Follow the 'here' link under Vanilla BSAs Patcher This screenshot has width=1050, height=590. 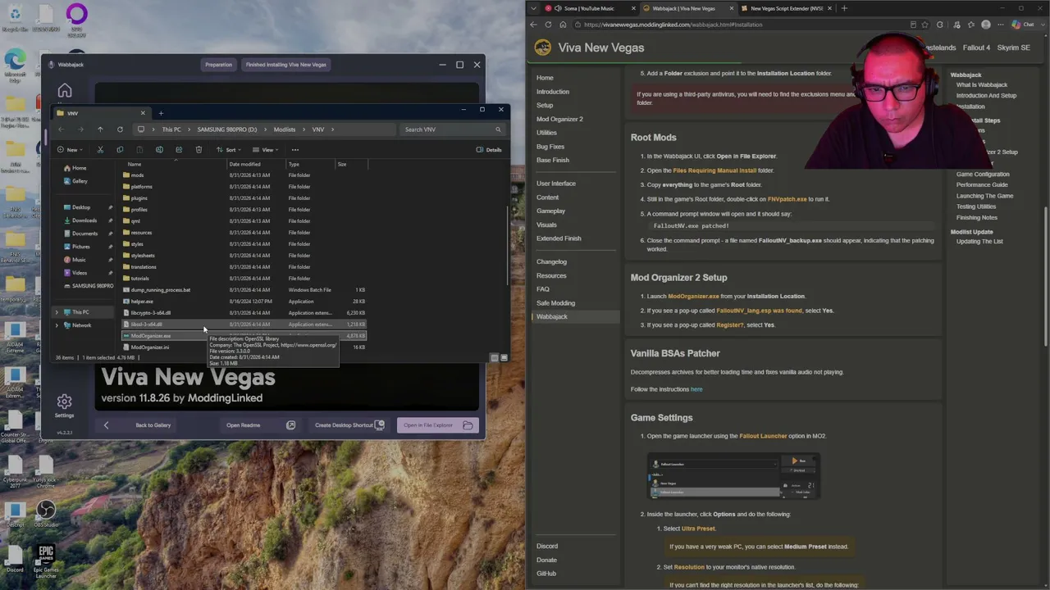click(x=696, y=389)
